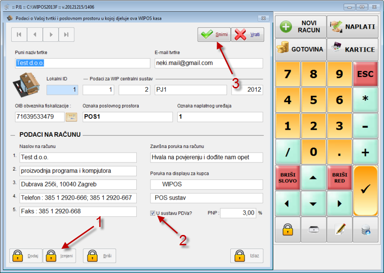Click the Izmjeni edit button
This screenshot has height=273, width=384.
(60, 256)
